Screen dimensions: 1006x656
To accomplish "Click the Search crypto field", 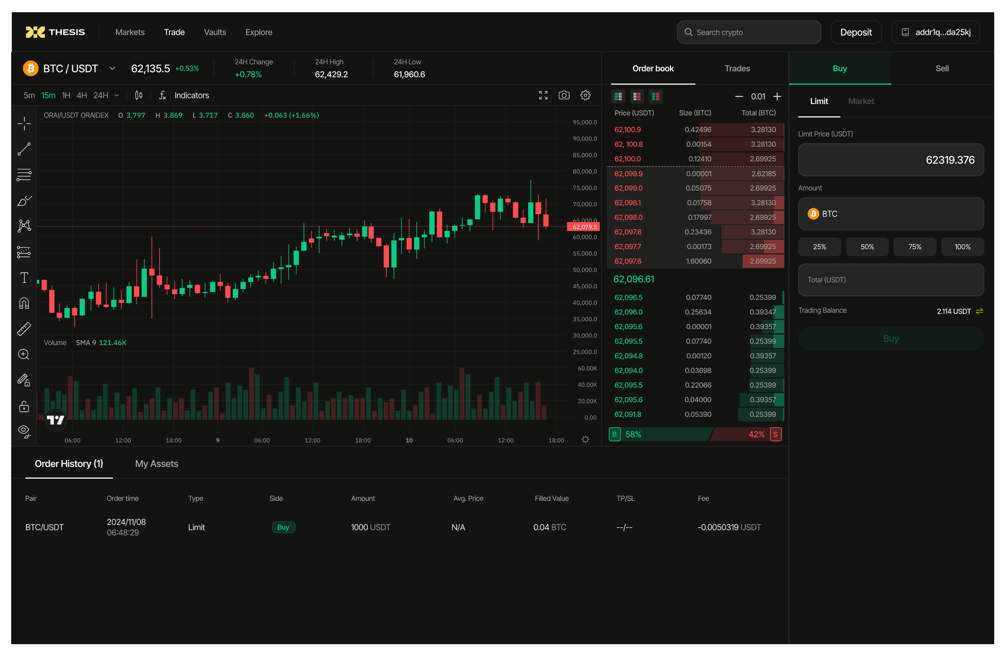I will click(x=749, y=32).
